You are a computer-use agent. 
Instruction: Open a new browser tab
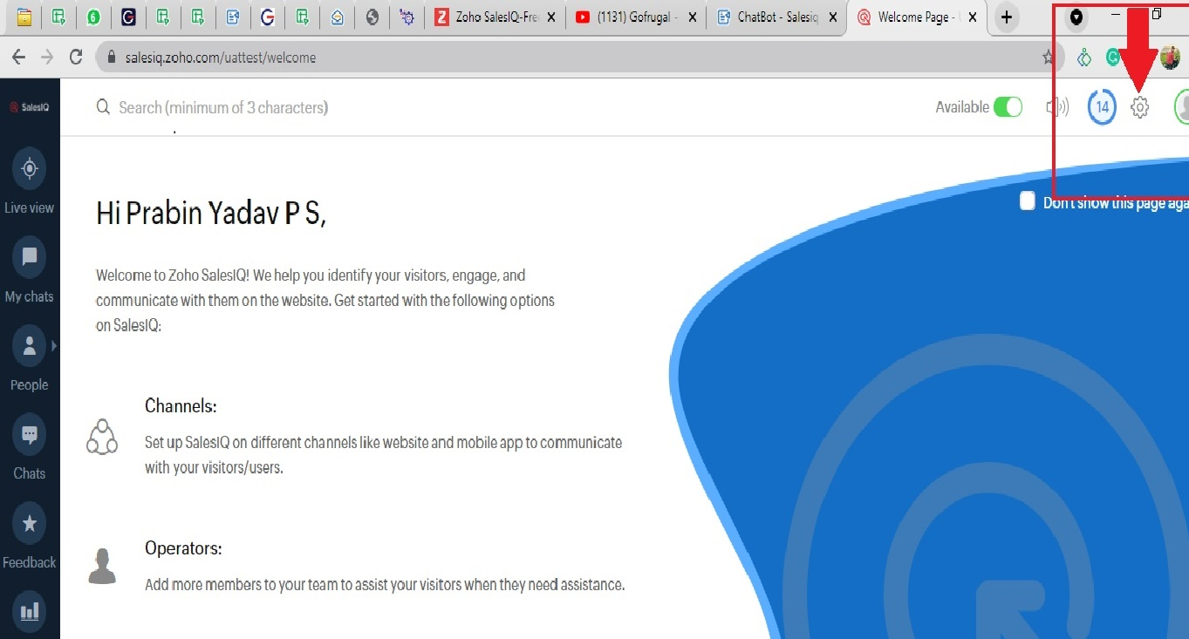(x=1007, y=17)
